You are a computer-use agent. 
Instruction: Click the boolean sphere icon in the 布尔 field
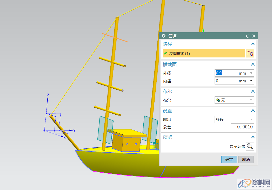click(218, 100)
